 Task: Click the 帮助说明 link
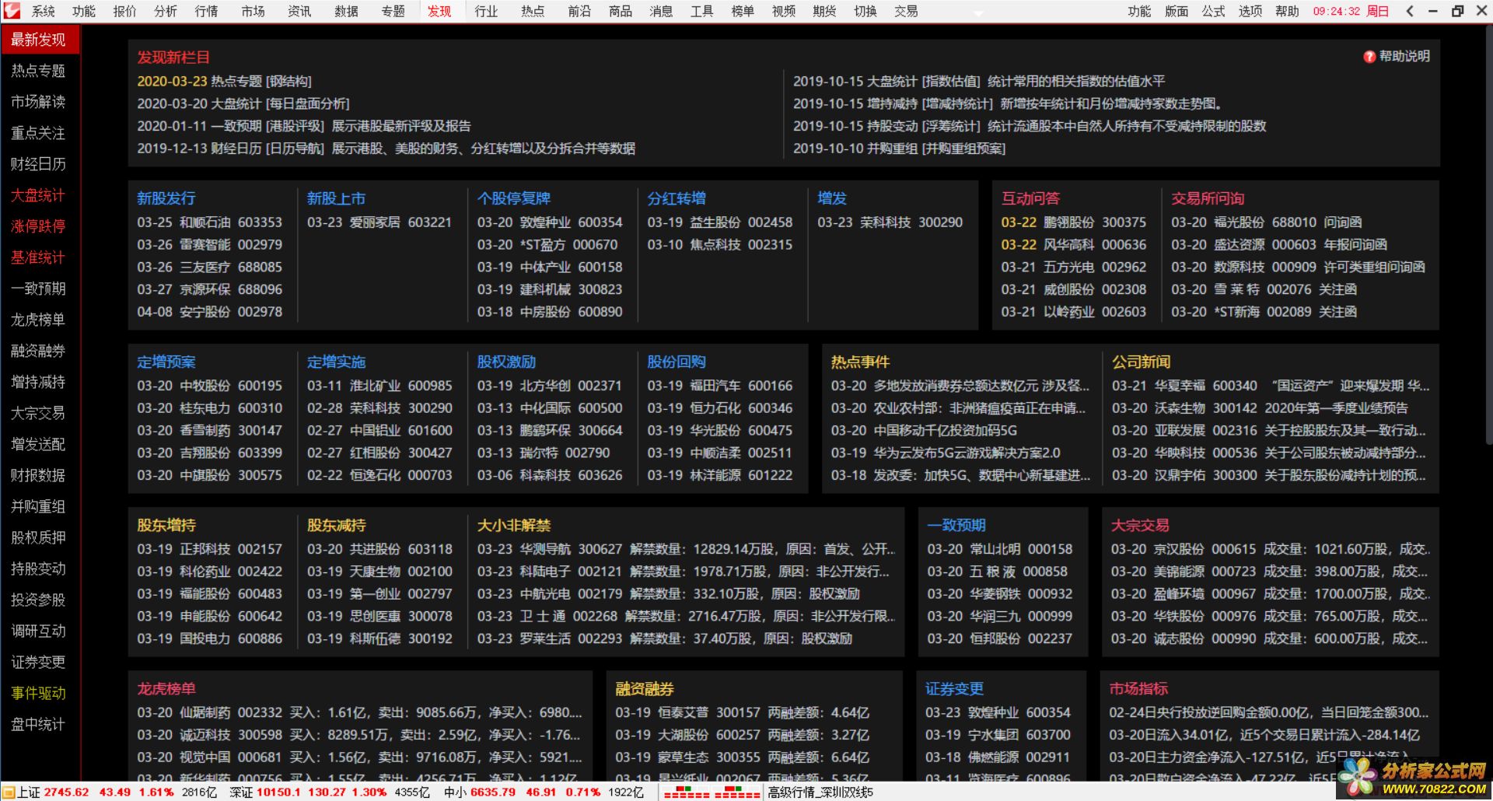[x=1404, y=56]
